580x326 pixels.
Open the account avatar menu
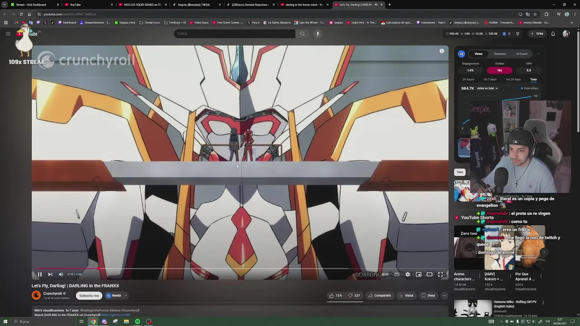[566, 34]
